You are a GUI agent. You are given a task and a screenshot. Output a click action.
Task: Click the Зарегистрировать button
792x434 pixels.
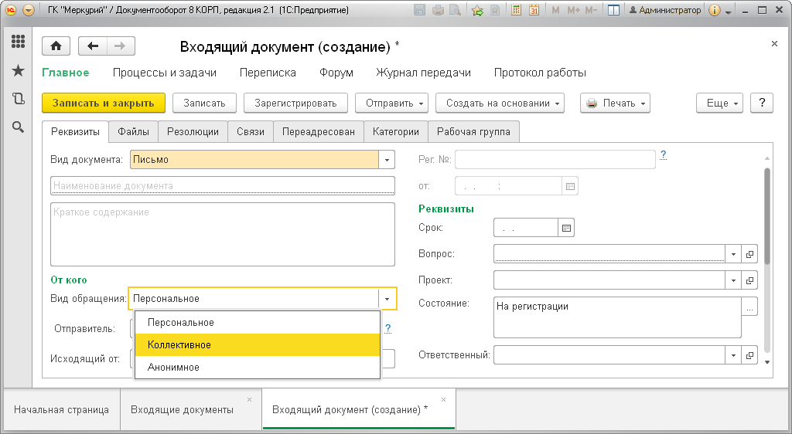(x=296, y=103)
